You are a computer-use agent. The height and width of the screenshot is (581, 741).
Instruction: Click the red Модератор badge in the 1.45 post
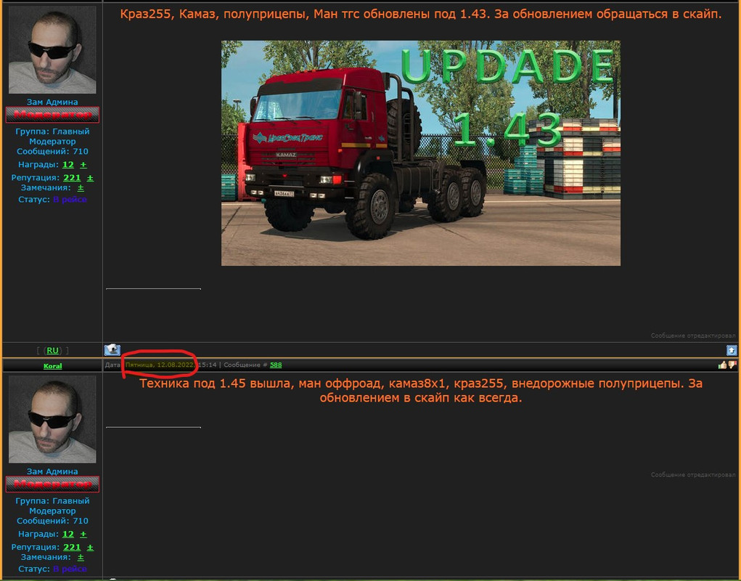click(52, 484)
